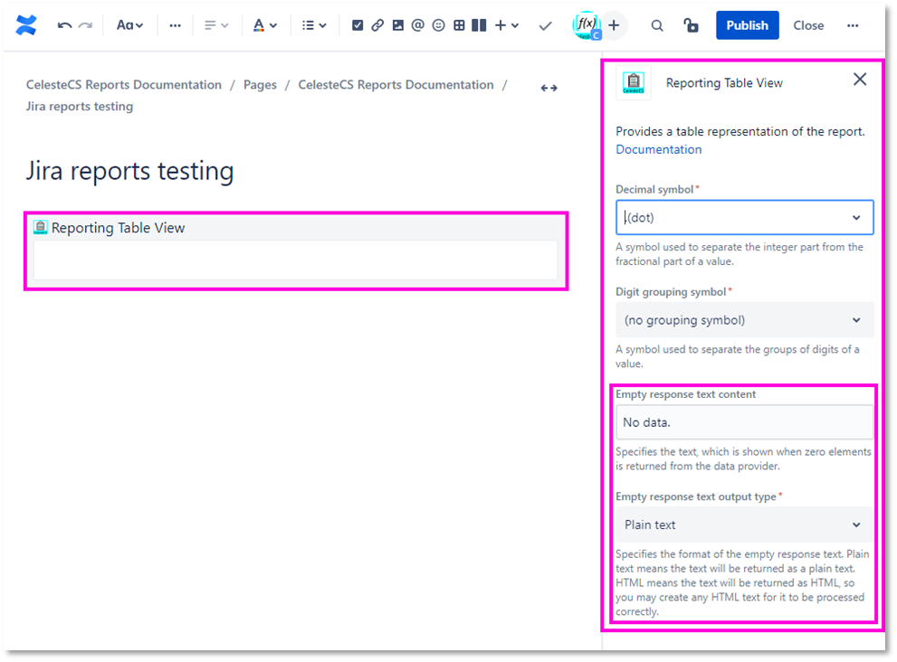The height and width of the screenshot is (662, 897).
Task: Open second CelesteCS Reports Documentation breadcrumb
Action: coord(396,85)
